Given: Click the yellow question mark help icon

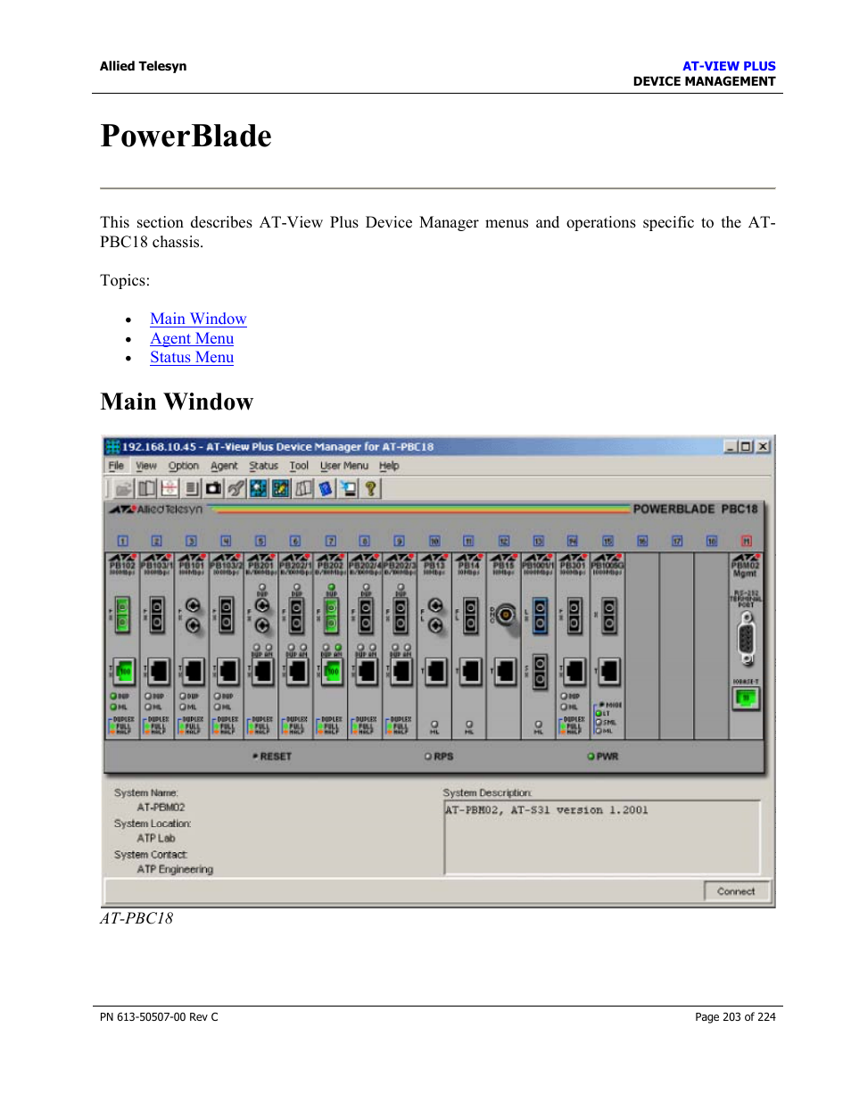Looking at the screenshot, I should point(370,489).
